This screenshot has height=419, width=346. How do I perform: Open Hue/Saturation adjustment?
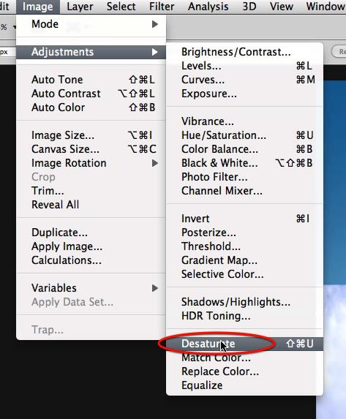(x=244, y=135)
